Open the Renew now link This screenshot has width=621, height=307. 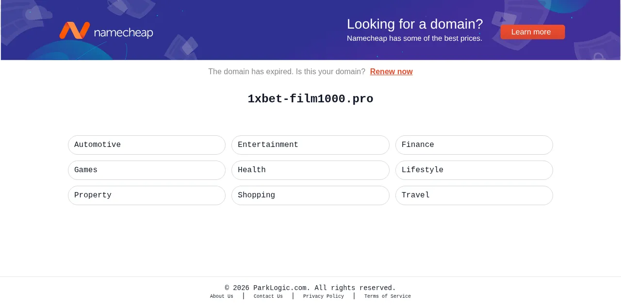coord(391,72)
